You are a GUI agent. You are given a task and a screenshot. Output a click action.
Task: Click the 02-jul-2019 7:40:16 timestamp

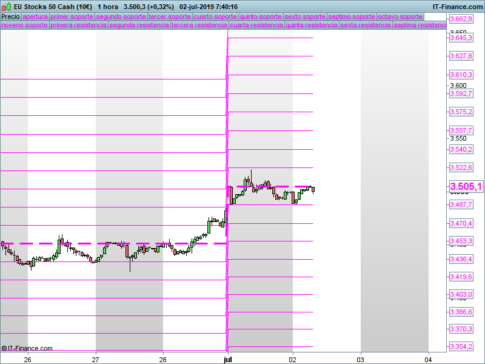tap(209, 7)
